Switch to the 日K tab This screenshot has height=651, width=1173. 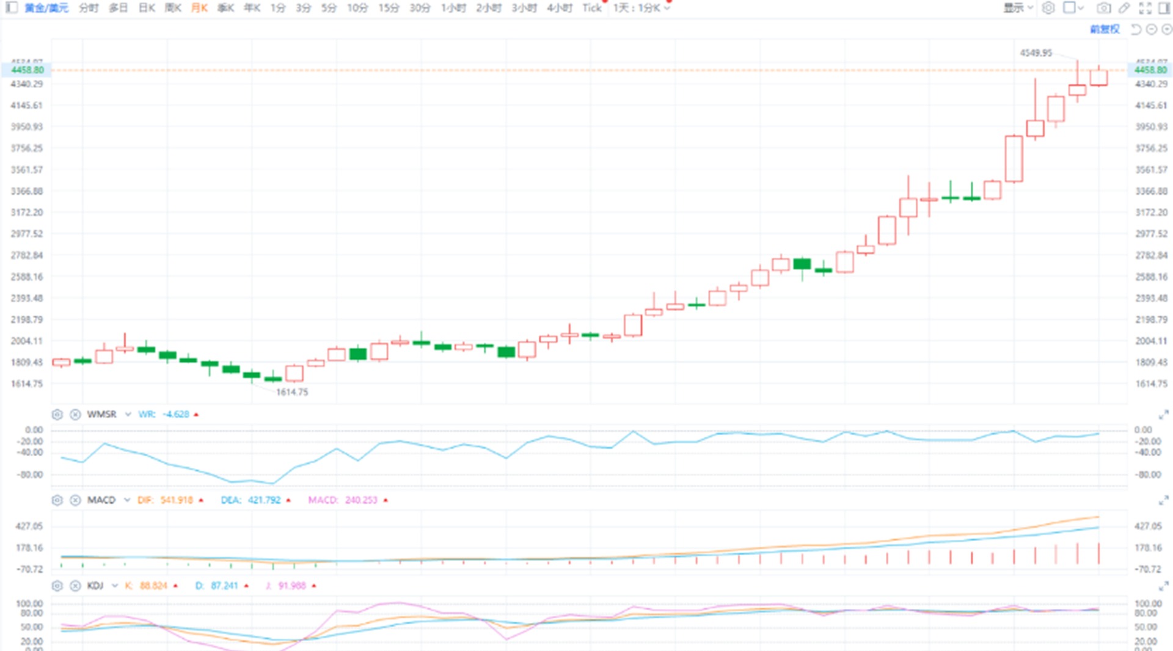146,9
